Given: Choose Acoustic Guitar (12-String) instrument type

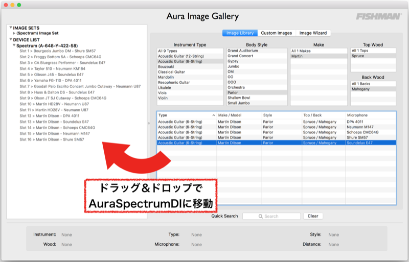Looking at the screenshot, I should [x=190, y=56].
